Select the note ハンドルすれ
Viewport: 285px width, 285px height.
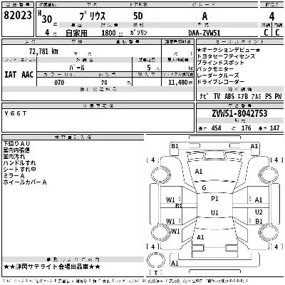tap(19, 163)
